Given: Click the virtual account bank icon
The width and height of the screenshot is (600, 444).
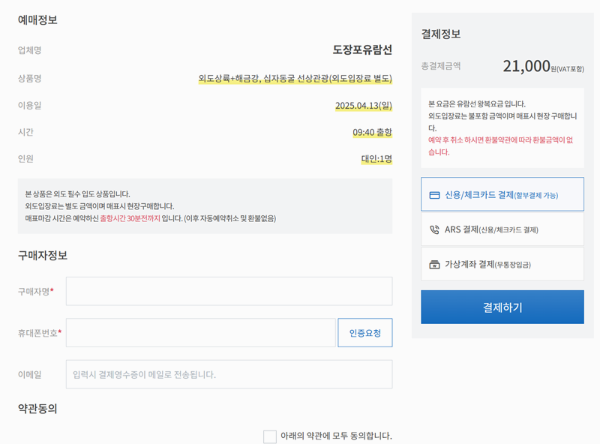Looking at the screenshot, I should point(434,265).
